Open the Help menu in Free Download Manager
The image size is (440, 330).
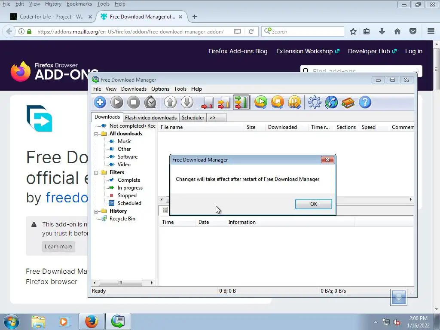[x=196, y=89]
